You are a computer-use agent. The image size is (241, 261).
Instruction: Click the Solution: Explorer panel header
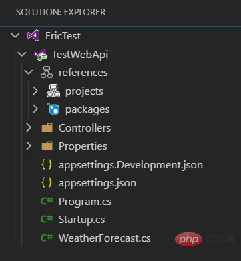pyautogui.click(x=61, y=12)
